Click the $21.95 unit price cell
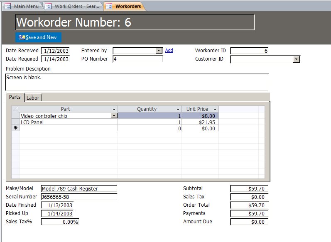The image size is (331, 242). 200,122
